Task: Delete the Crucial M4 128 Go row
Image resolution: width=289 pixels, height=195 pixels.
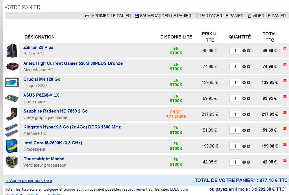Action: [x=285, y=81]
